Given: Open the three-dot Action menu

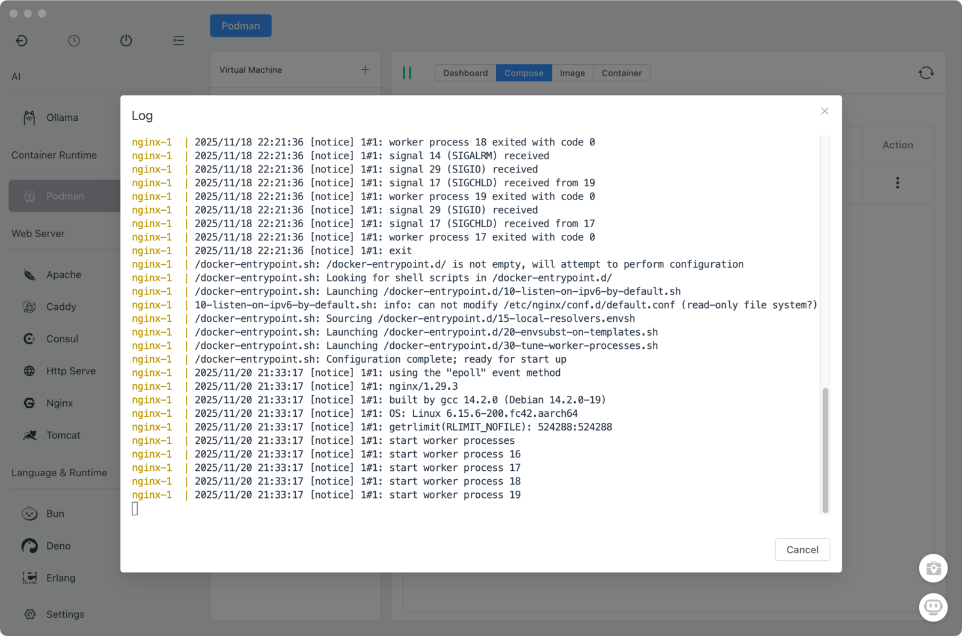Looking at the screenshot, I should pyautogui.click(x=897, y=183).
